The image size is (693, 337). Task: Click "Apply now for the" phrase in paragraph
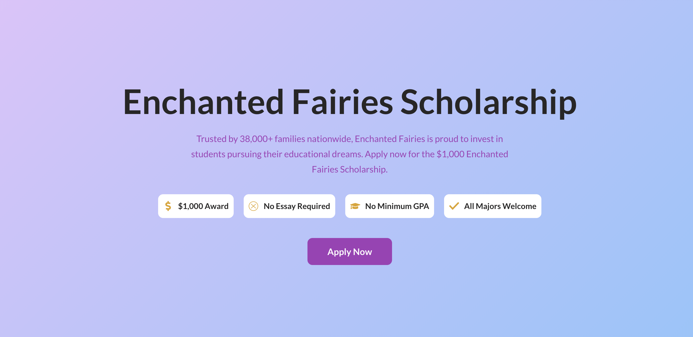coord(400,154)
